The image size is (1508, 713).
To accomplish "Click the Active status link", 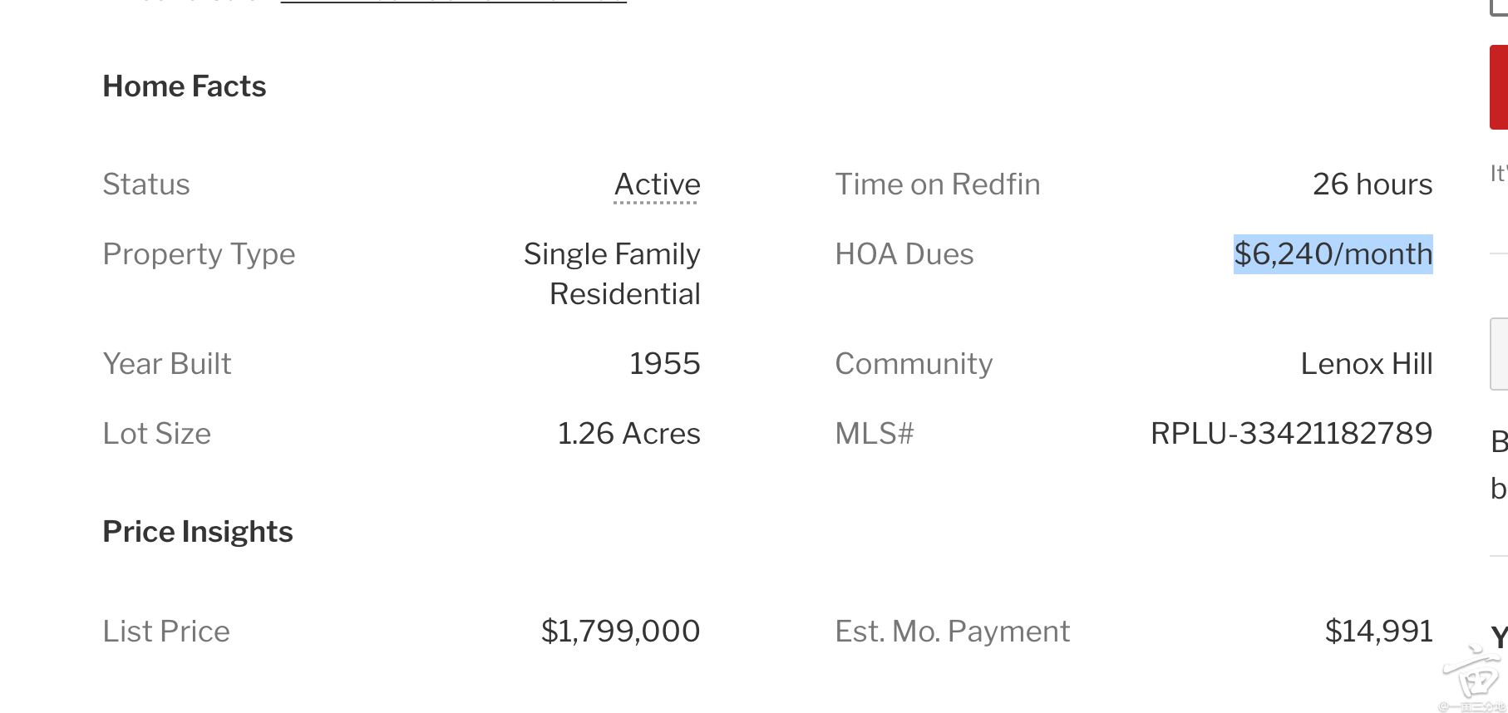I will [657, 184].
